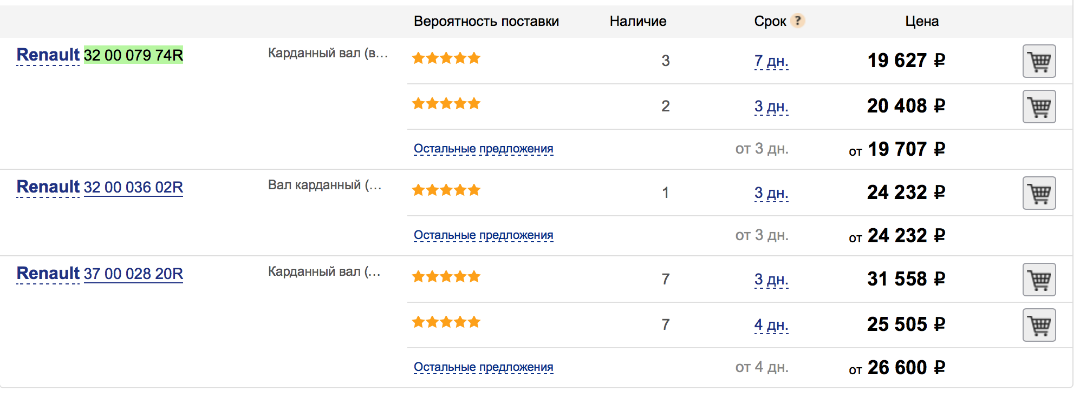The height and width of the screenshot is (398, 1080).
Task: Click the five-star rating of 19 627 ₽ offer
Action: [446, 58]
